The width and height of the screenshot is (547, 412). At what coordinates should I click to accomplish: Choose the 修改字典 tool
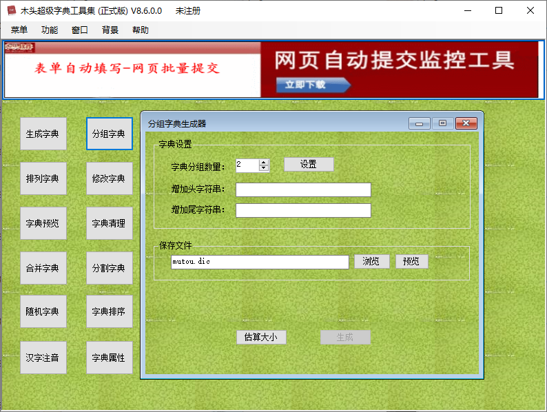(x=109, y=178)
